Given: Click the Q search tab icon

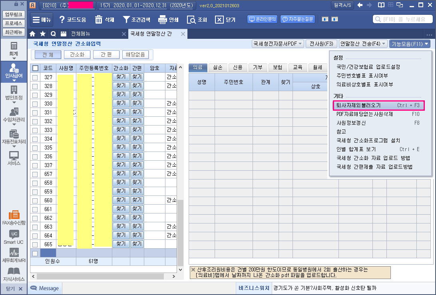Looking at the screenshot, I should (x=53, y=34).
